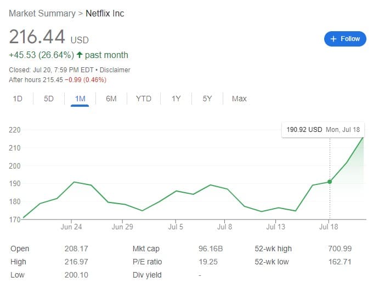Select the 5Y chart range tab
373x283 pixels.
click(x=207, y=99)
